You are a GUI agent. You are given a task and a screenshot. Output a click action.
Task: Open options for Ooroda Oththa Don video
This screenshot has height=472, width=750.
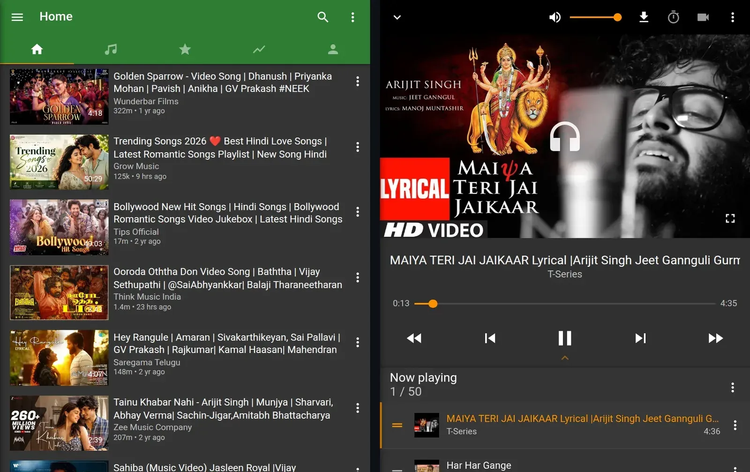[358, 277]
